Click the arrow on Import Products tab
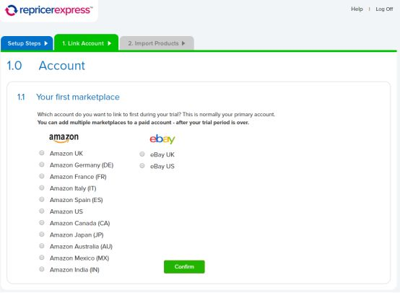The image size is (400, 293). pyautogui.click(x=183, y=43)
